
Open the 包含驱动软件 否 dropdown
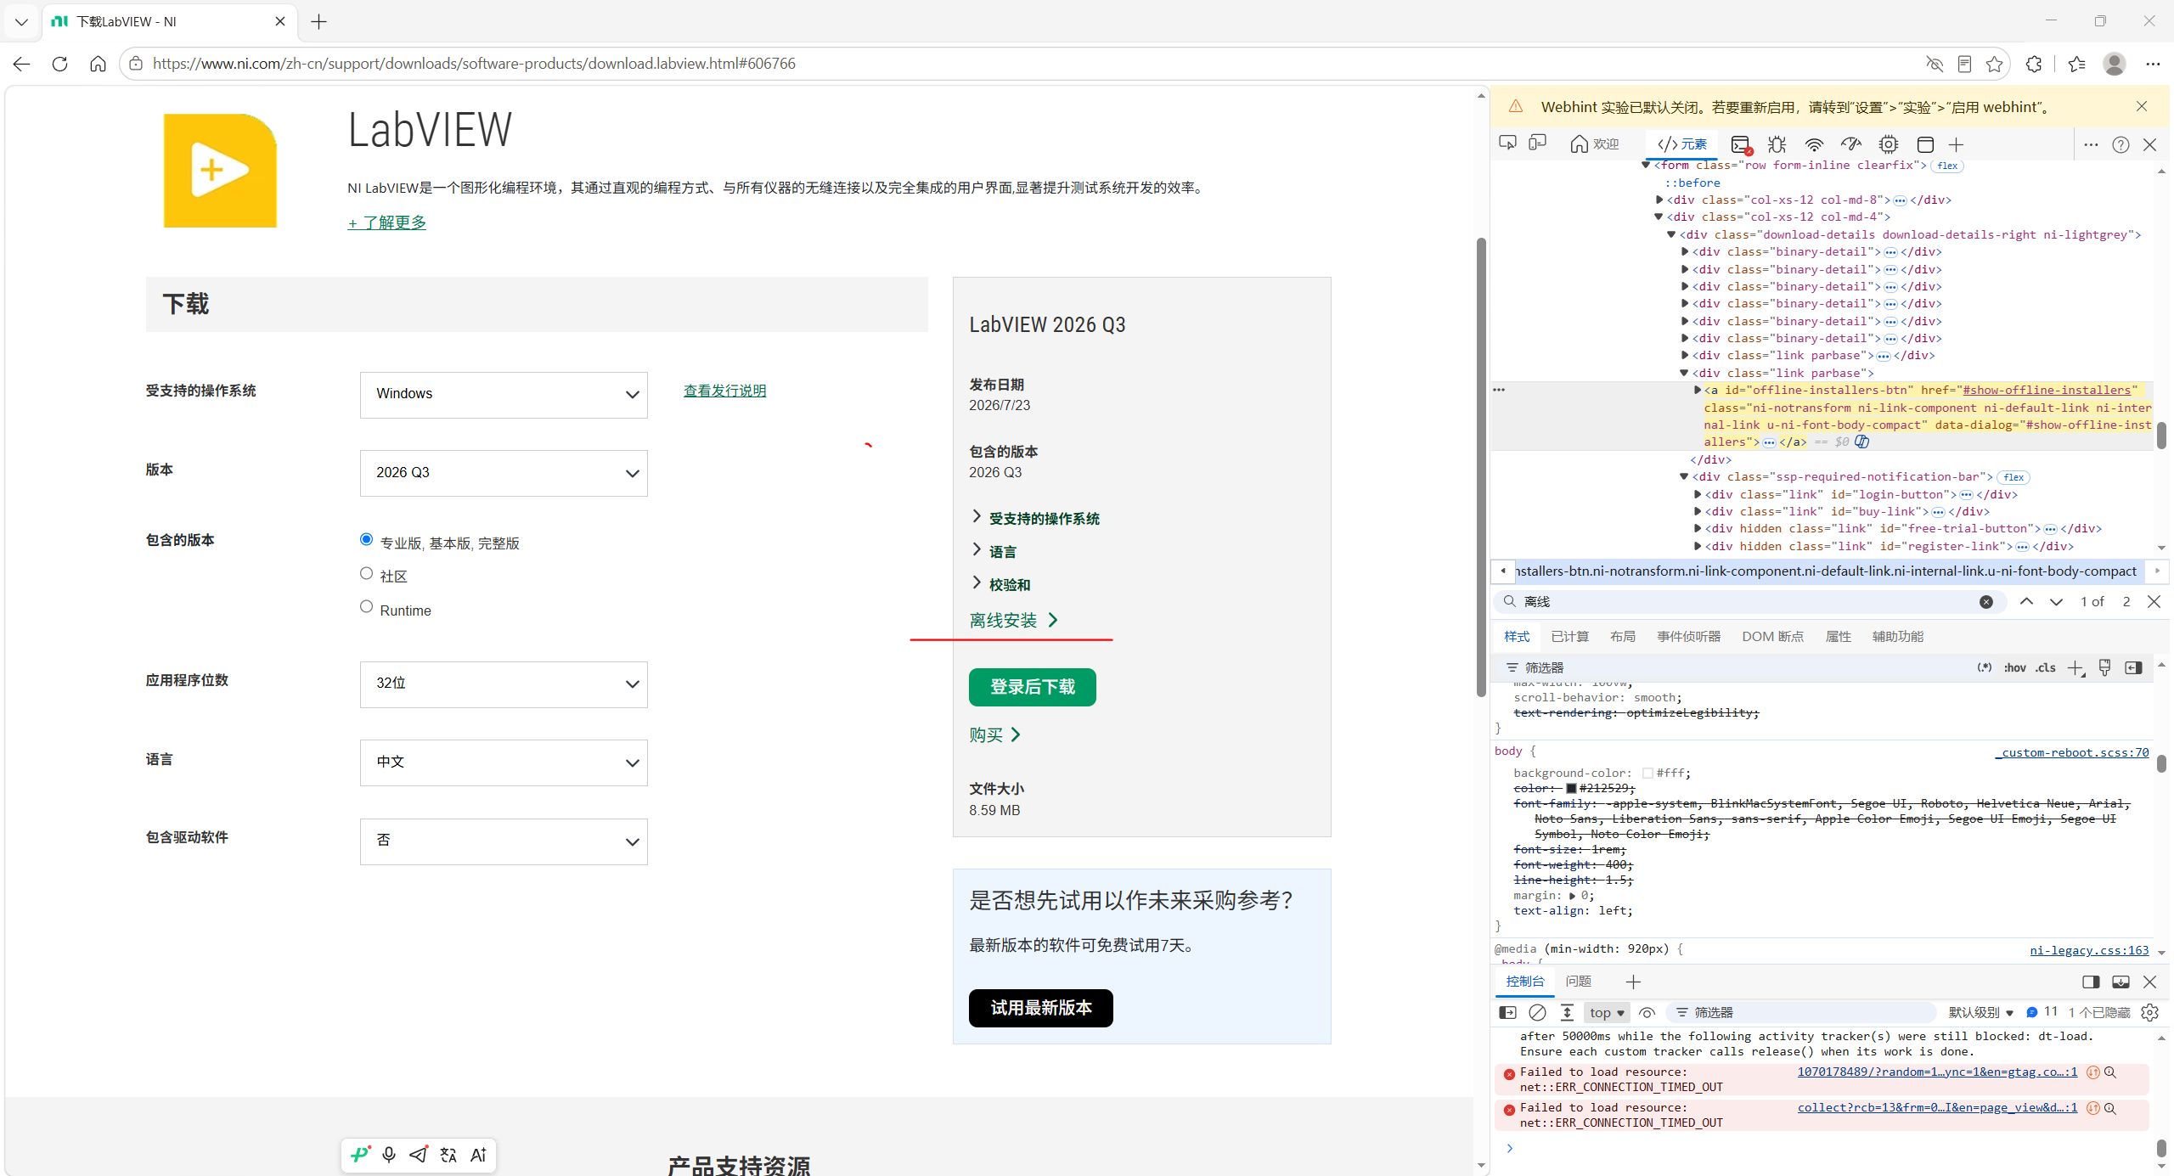(504, 841)
